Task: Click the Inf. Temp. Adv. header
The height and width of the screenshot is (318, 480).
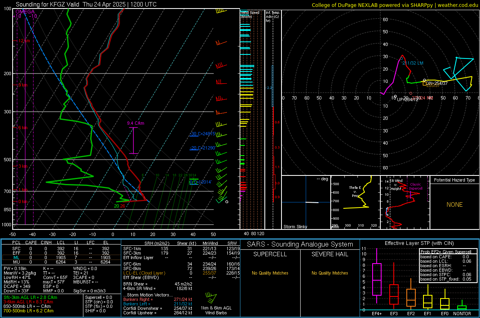Action: coord(273,17)
